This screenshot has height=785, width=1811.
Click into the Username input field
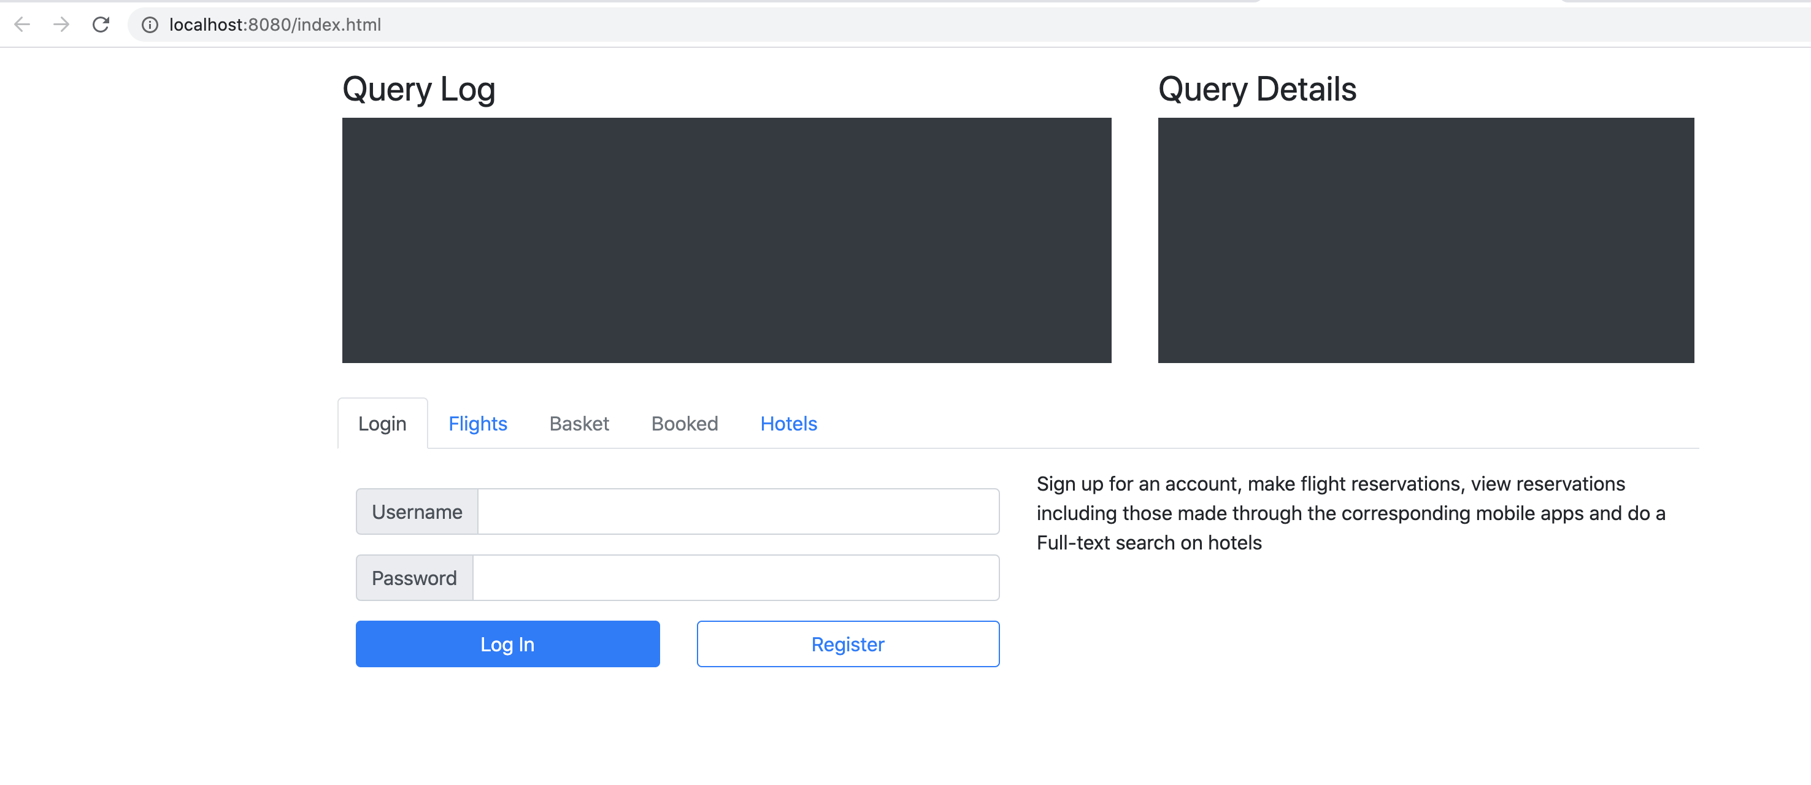click(x=738, y=511)
